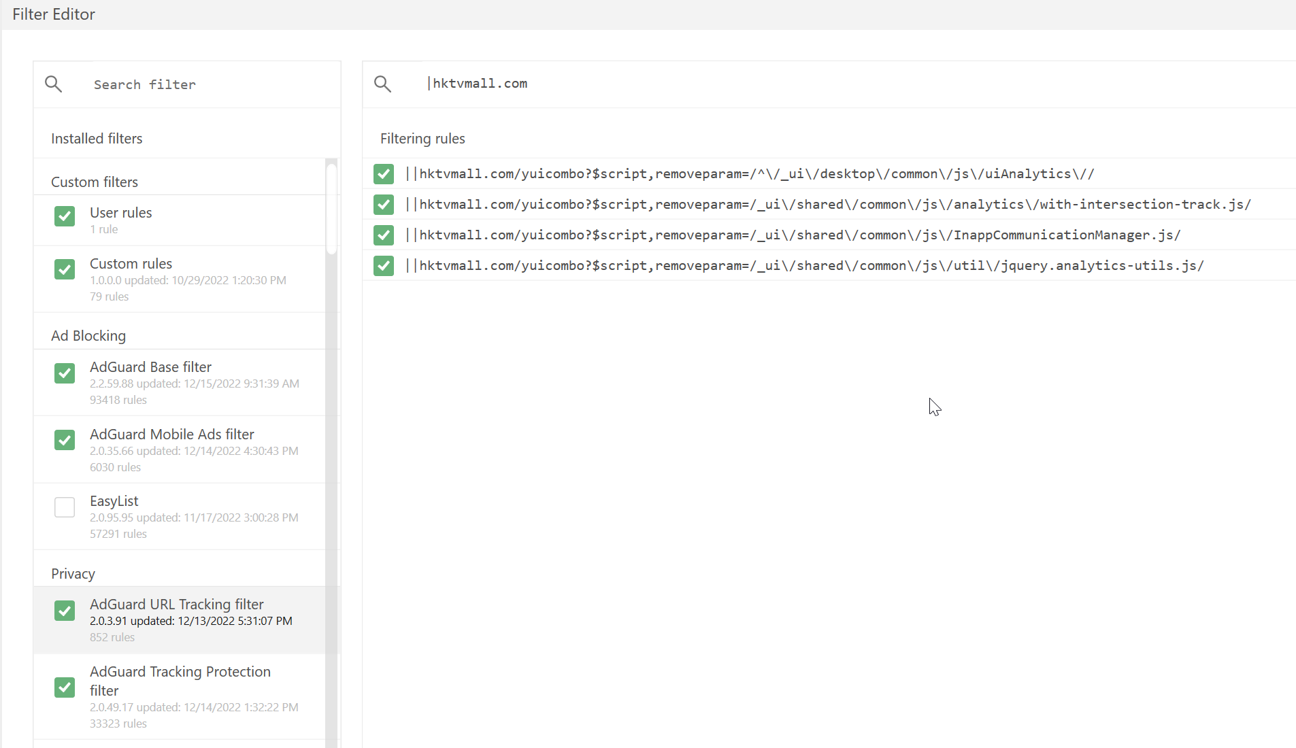Toggle AdGuard Tracking Protection filter checkbox
Image resolution: width=1296 pixels, height=748 pixels.
click(65, 687)
